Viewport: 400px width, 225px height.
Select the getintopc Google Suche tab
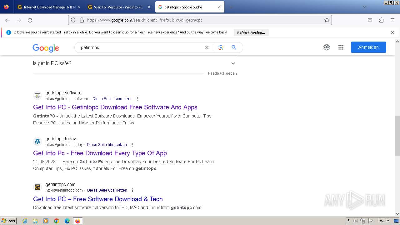pos(190,7)
